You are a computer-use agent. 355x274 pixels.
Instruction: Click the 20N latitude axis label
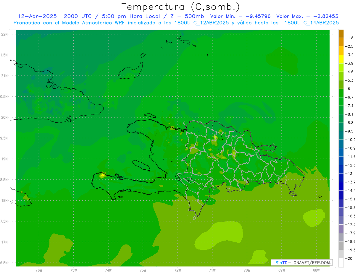[4, 118]
